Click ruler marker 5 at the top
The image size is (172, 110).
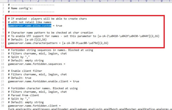tap(85, 1)
